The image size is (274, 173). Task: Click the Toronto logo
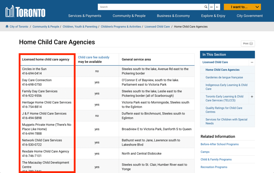click(x=25, y=11)
